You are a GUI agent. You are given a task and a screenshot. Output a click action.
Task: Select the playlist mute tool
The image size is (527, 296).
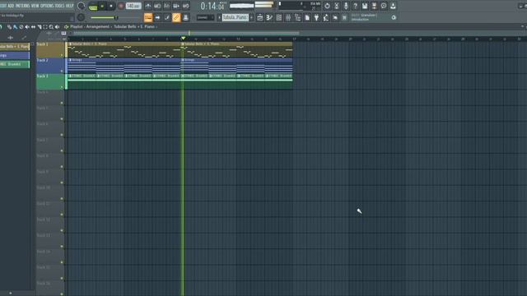pyautogui.click(x=27, y=27)
